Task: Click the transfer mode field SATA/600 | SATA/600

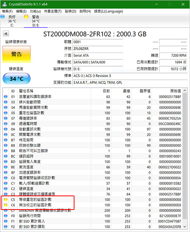Action: tap(98, 62)
